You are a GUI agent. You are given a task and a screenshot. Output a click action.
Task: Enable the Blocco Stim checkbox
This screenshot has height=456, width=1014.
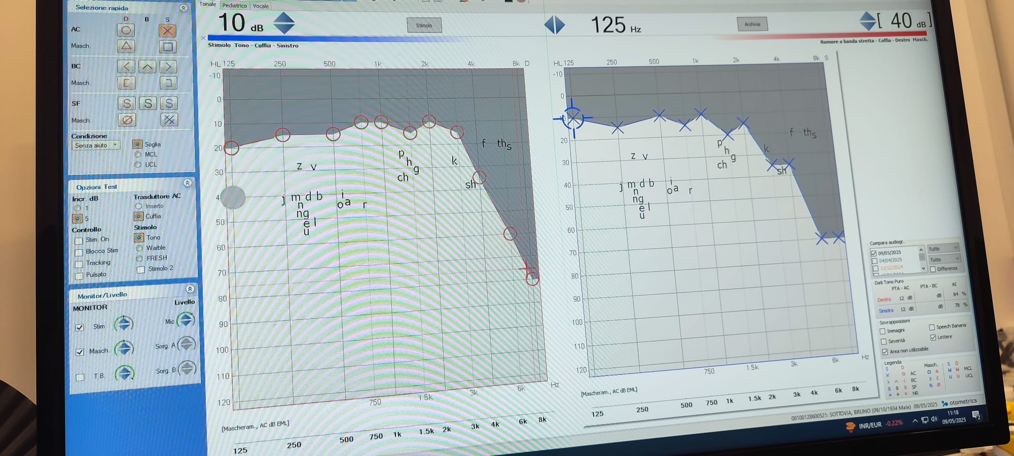coord(79,252)
